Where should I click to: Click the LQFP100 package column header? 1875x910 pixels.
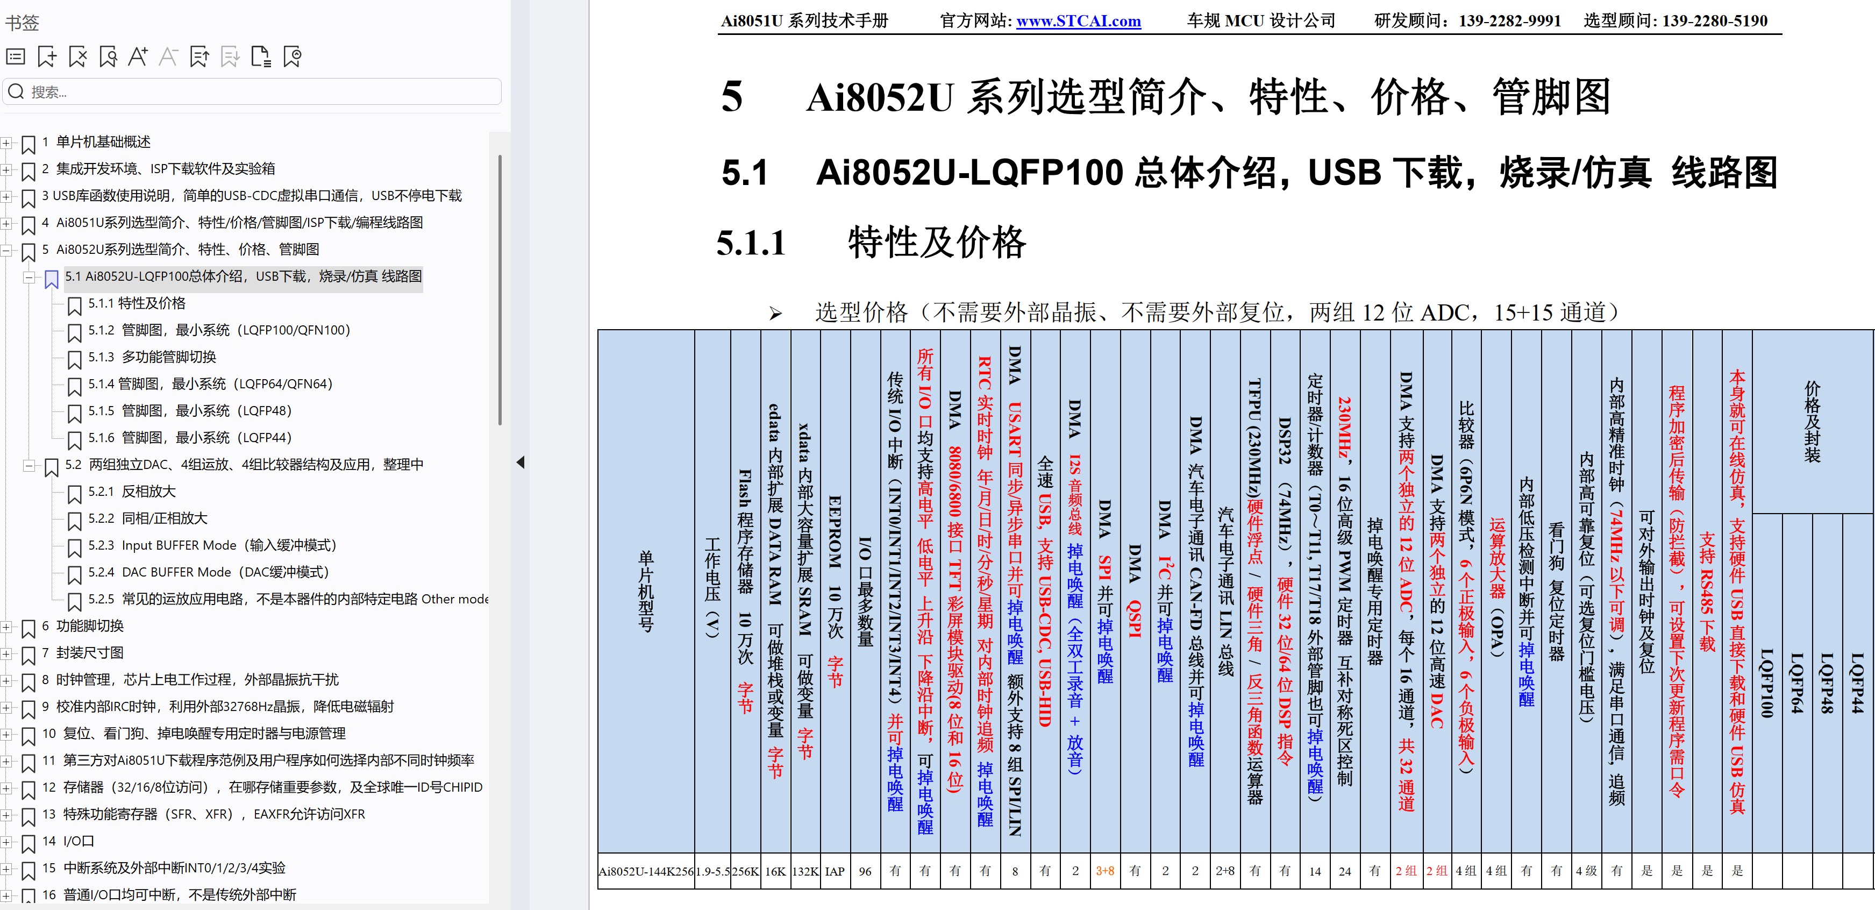pos(1767,683)
